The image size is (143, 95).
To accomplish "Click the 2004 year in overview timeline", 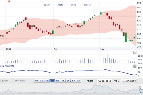I will 50,93.
